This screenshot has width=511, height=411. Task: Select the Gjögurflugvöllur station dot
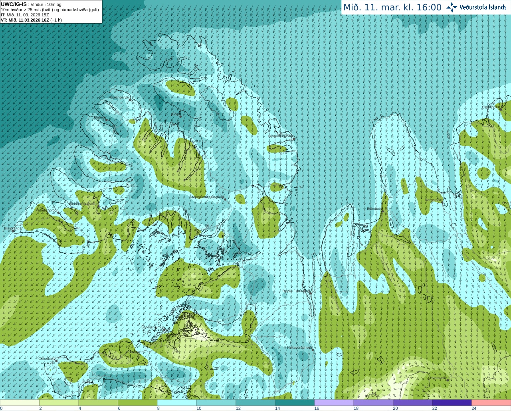(x=294, y=139)
